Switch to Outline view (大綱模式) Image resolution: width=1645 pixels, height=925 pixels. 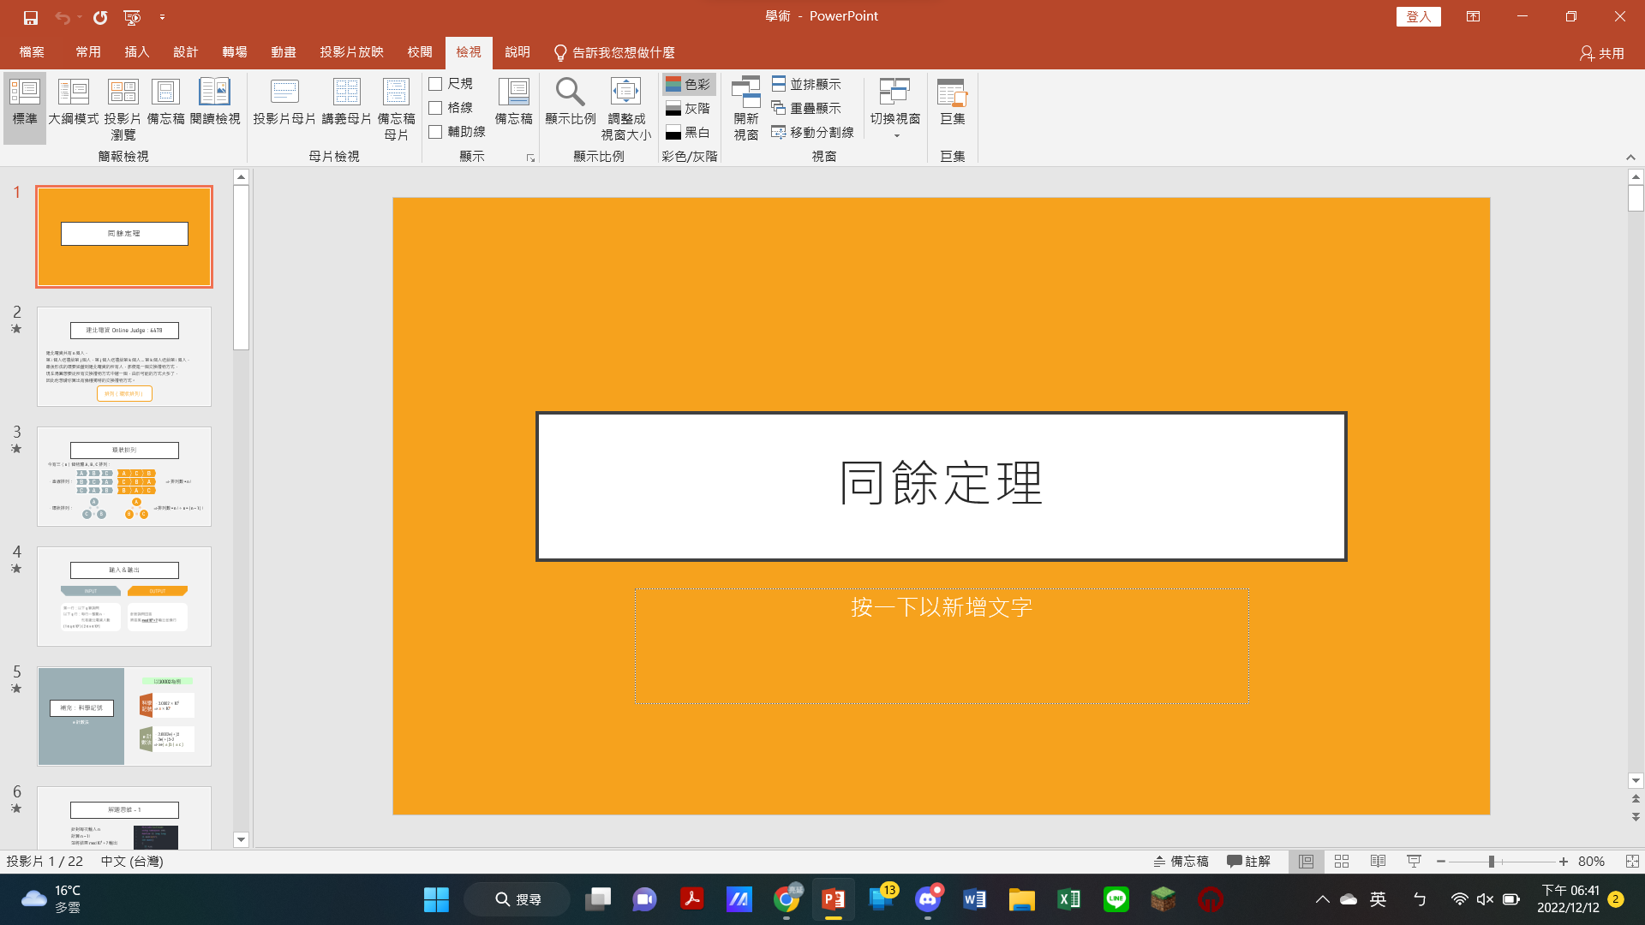coord(74,103)
